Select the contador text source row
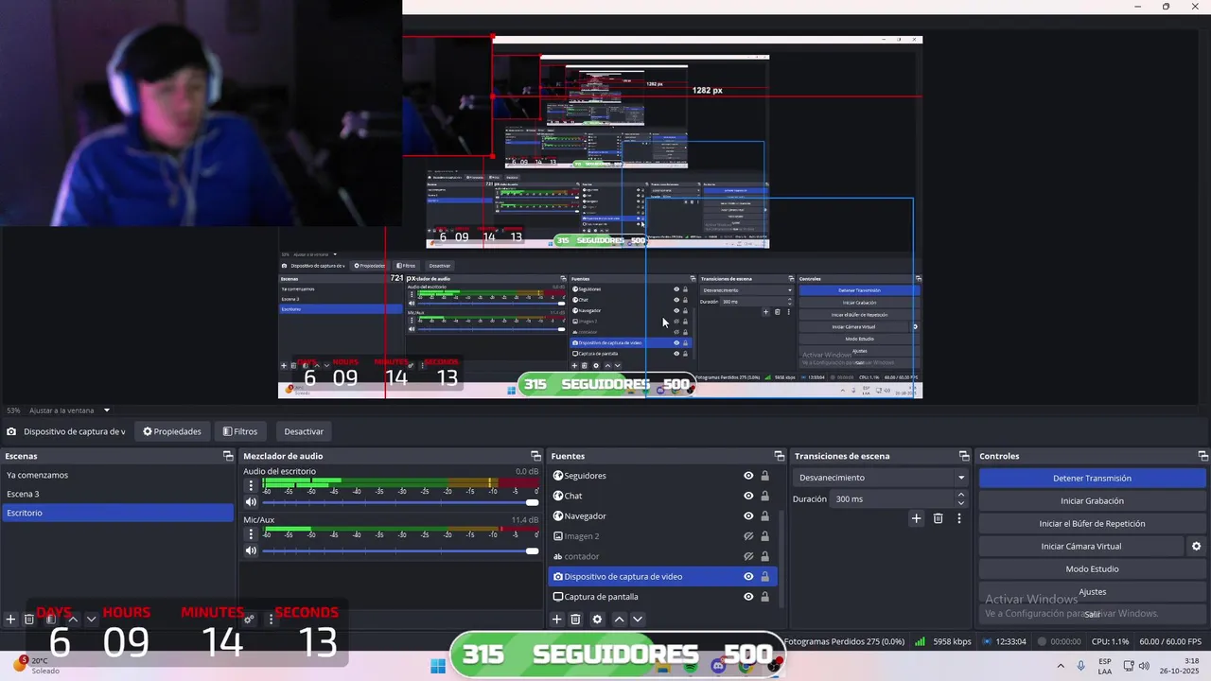 (662, 556)
